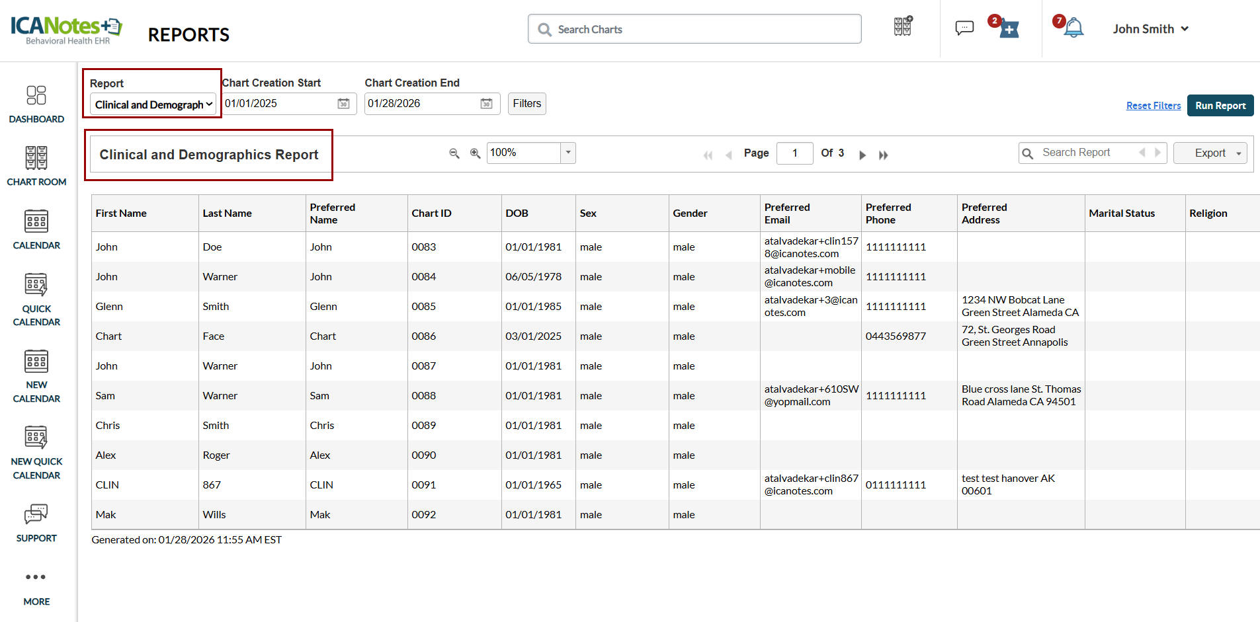Open Chart Creation End calendar picker

(486, 104)
